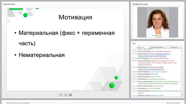Viewport: 186px width, 104px height.
Task: Click Людмила Заикина's chat message
Action: pos(149,95)
